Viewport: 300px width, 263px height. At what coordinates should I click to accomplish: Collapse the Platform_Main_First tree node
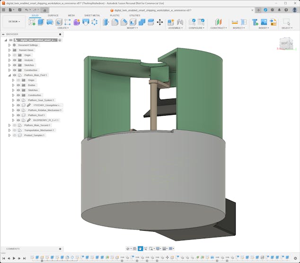pos(9,75)
